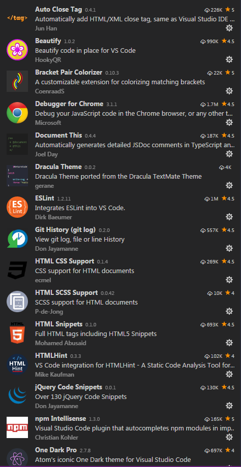Viewport: 241px width, 467px height.
Task: Click the jQuery swirl logo
Action: tap(17, 396)
